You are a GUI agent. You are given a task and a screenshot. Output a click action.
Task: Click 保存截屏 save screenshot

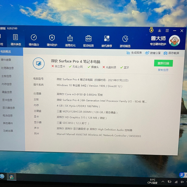(171, 53)
